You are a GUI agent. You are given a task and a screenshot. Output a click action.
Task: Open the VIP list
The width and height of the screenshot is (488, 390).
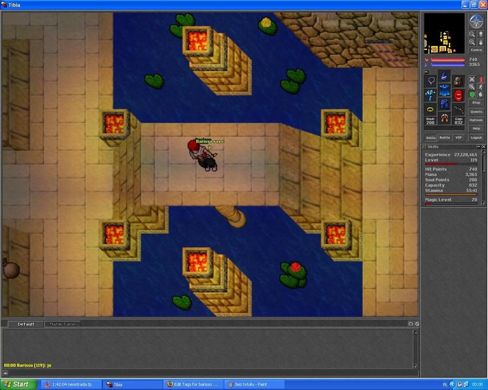point(458,138)
